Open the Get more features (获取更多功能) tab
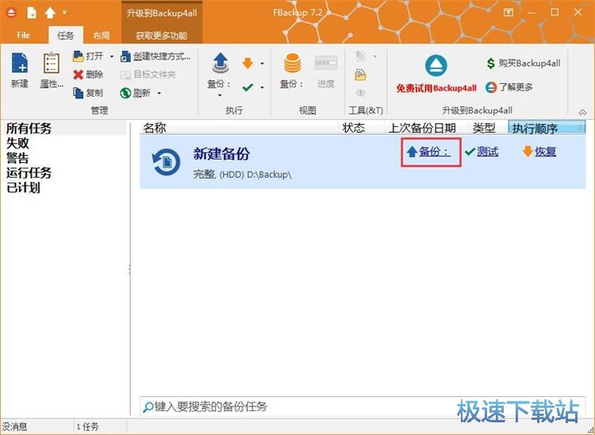Screen dimensions: 595x435 161,36
